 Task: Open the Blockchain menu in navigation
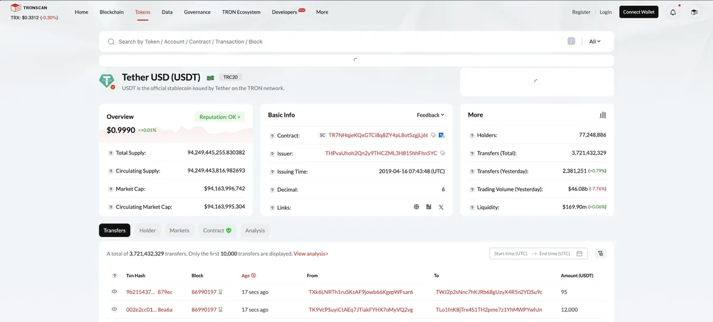pyautogui.click(x=112, y=12)
